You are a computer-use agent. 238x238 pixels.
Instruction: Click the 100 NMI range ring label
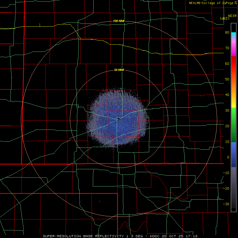pos(119,21)
